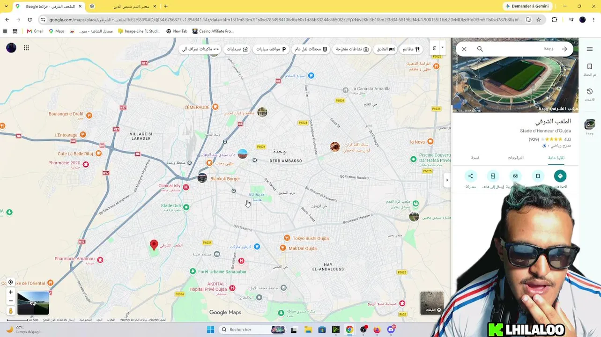Click the Directions (الاتجاهات) button
Viewport: 601px width, 337px height.
560,176
